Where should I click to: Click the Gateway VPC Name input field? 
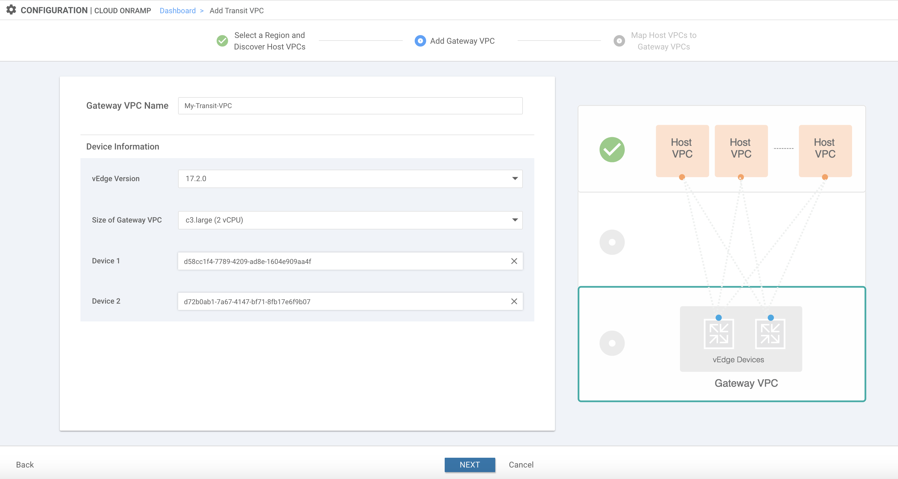coord(350,106)
